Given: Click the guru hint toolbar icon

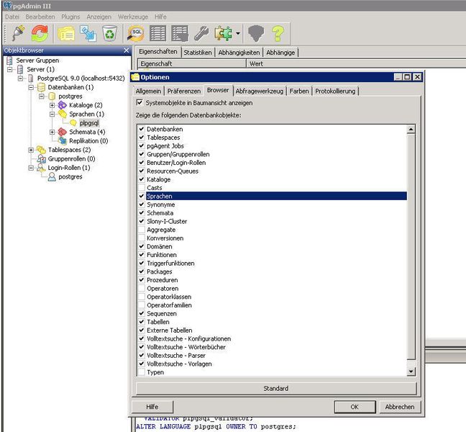Looking at the screenshot, I should (256, 33).
